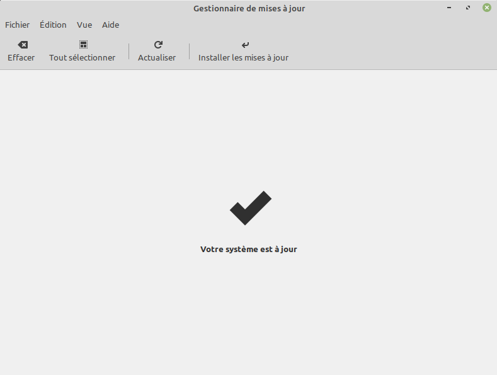Open the Édition menu

tap(53, 25)
